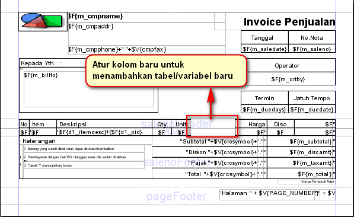Select the Jatuh Tempo header cell
This screenshot has width=354, height=217.
312,98
